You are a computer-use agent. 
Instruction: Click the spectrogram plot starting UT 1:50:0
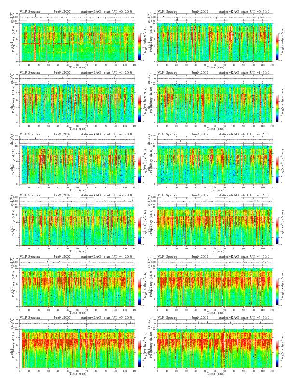215,104
